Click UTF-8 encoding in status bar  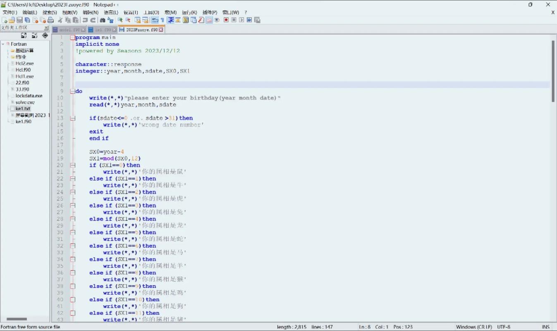504,327
